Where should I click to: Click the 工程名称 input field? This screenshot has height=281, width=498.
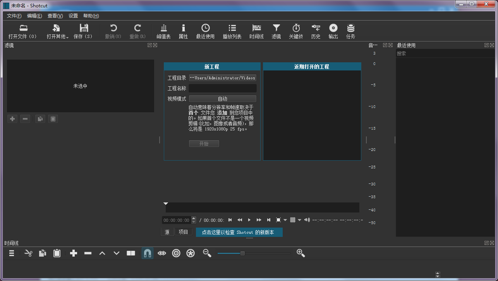tap(222, 88)
